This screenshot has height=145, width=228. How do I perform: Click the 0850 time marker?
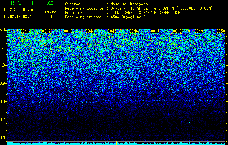click(221, 31)
